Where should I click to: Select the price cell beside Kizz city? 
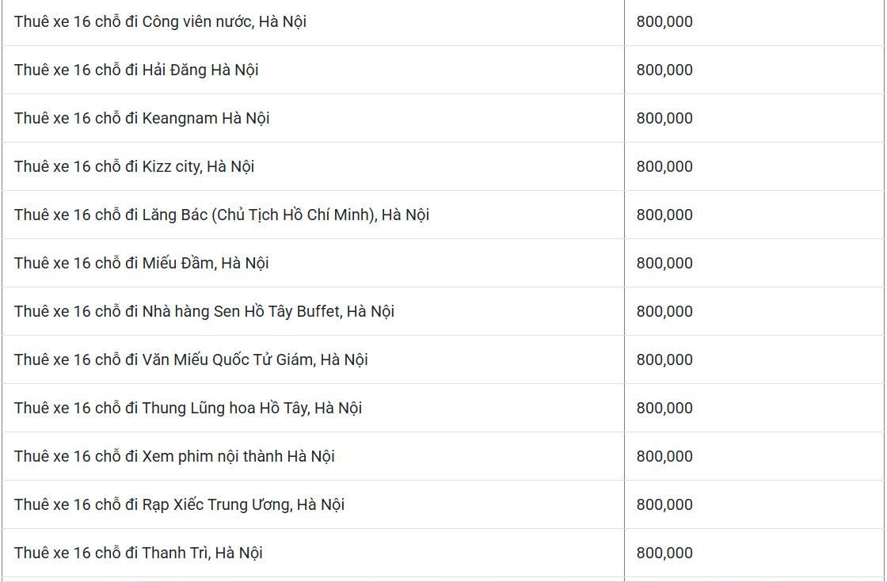click(x=664, y=166)
